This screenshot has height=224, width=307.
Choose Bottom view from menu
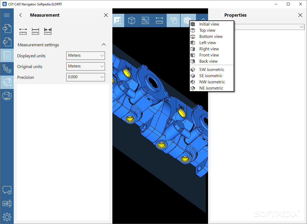tap(212, 36)
